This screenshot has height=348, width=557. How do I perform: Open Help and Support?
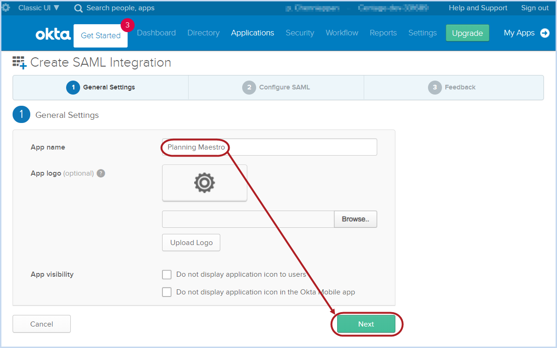coord(478,8)
